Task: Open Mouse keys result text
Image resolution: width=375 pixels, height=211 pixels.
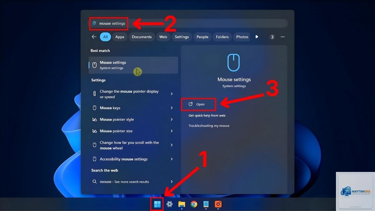Action: [x=110, y=108]
